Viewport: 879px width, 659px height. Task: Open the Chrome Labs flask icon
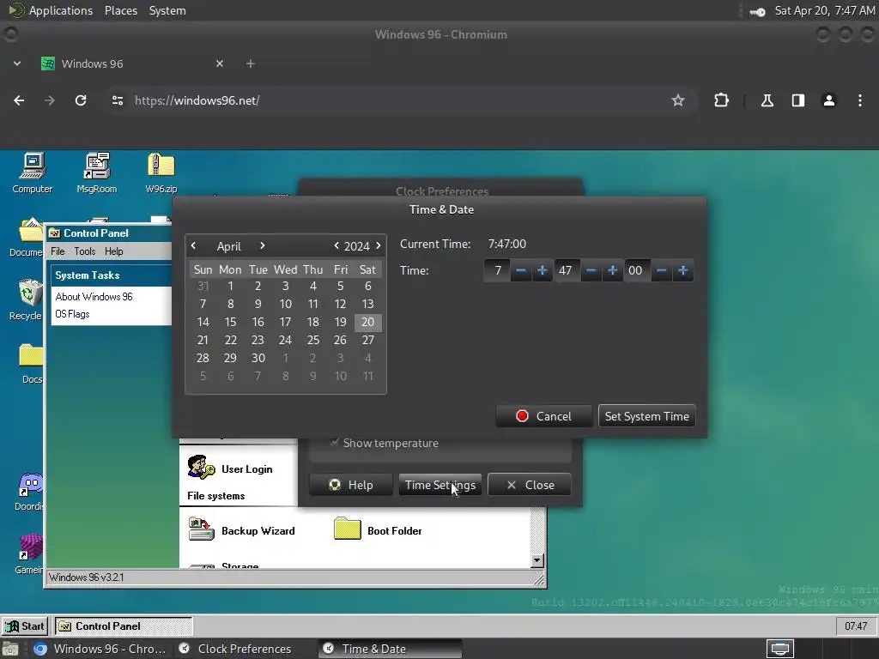click(767, 100)
